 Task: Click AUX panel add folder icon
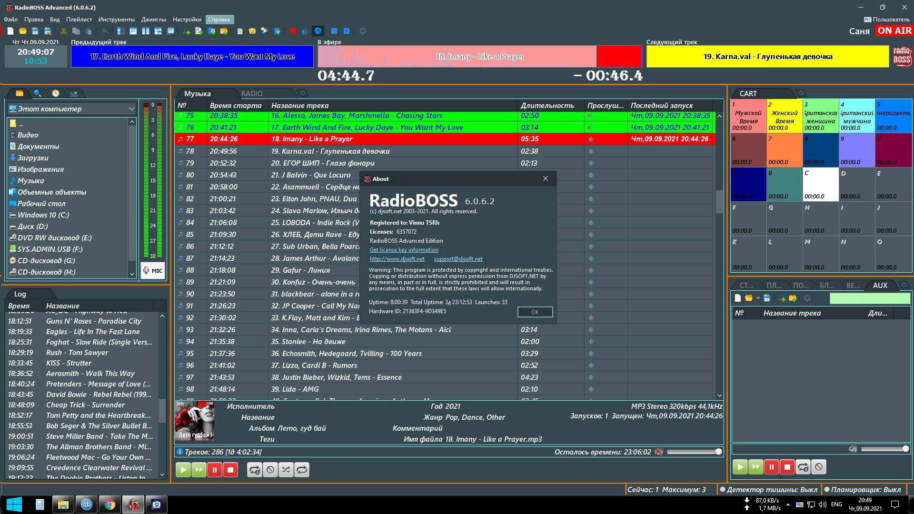(x=793, y=298)
